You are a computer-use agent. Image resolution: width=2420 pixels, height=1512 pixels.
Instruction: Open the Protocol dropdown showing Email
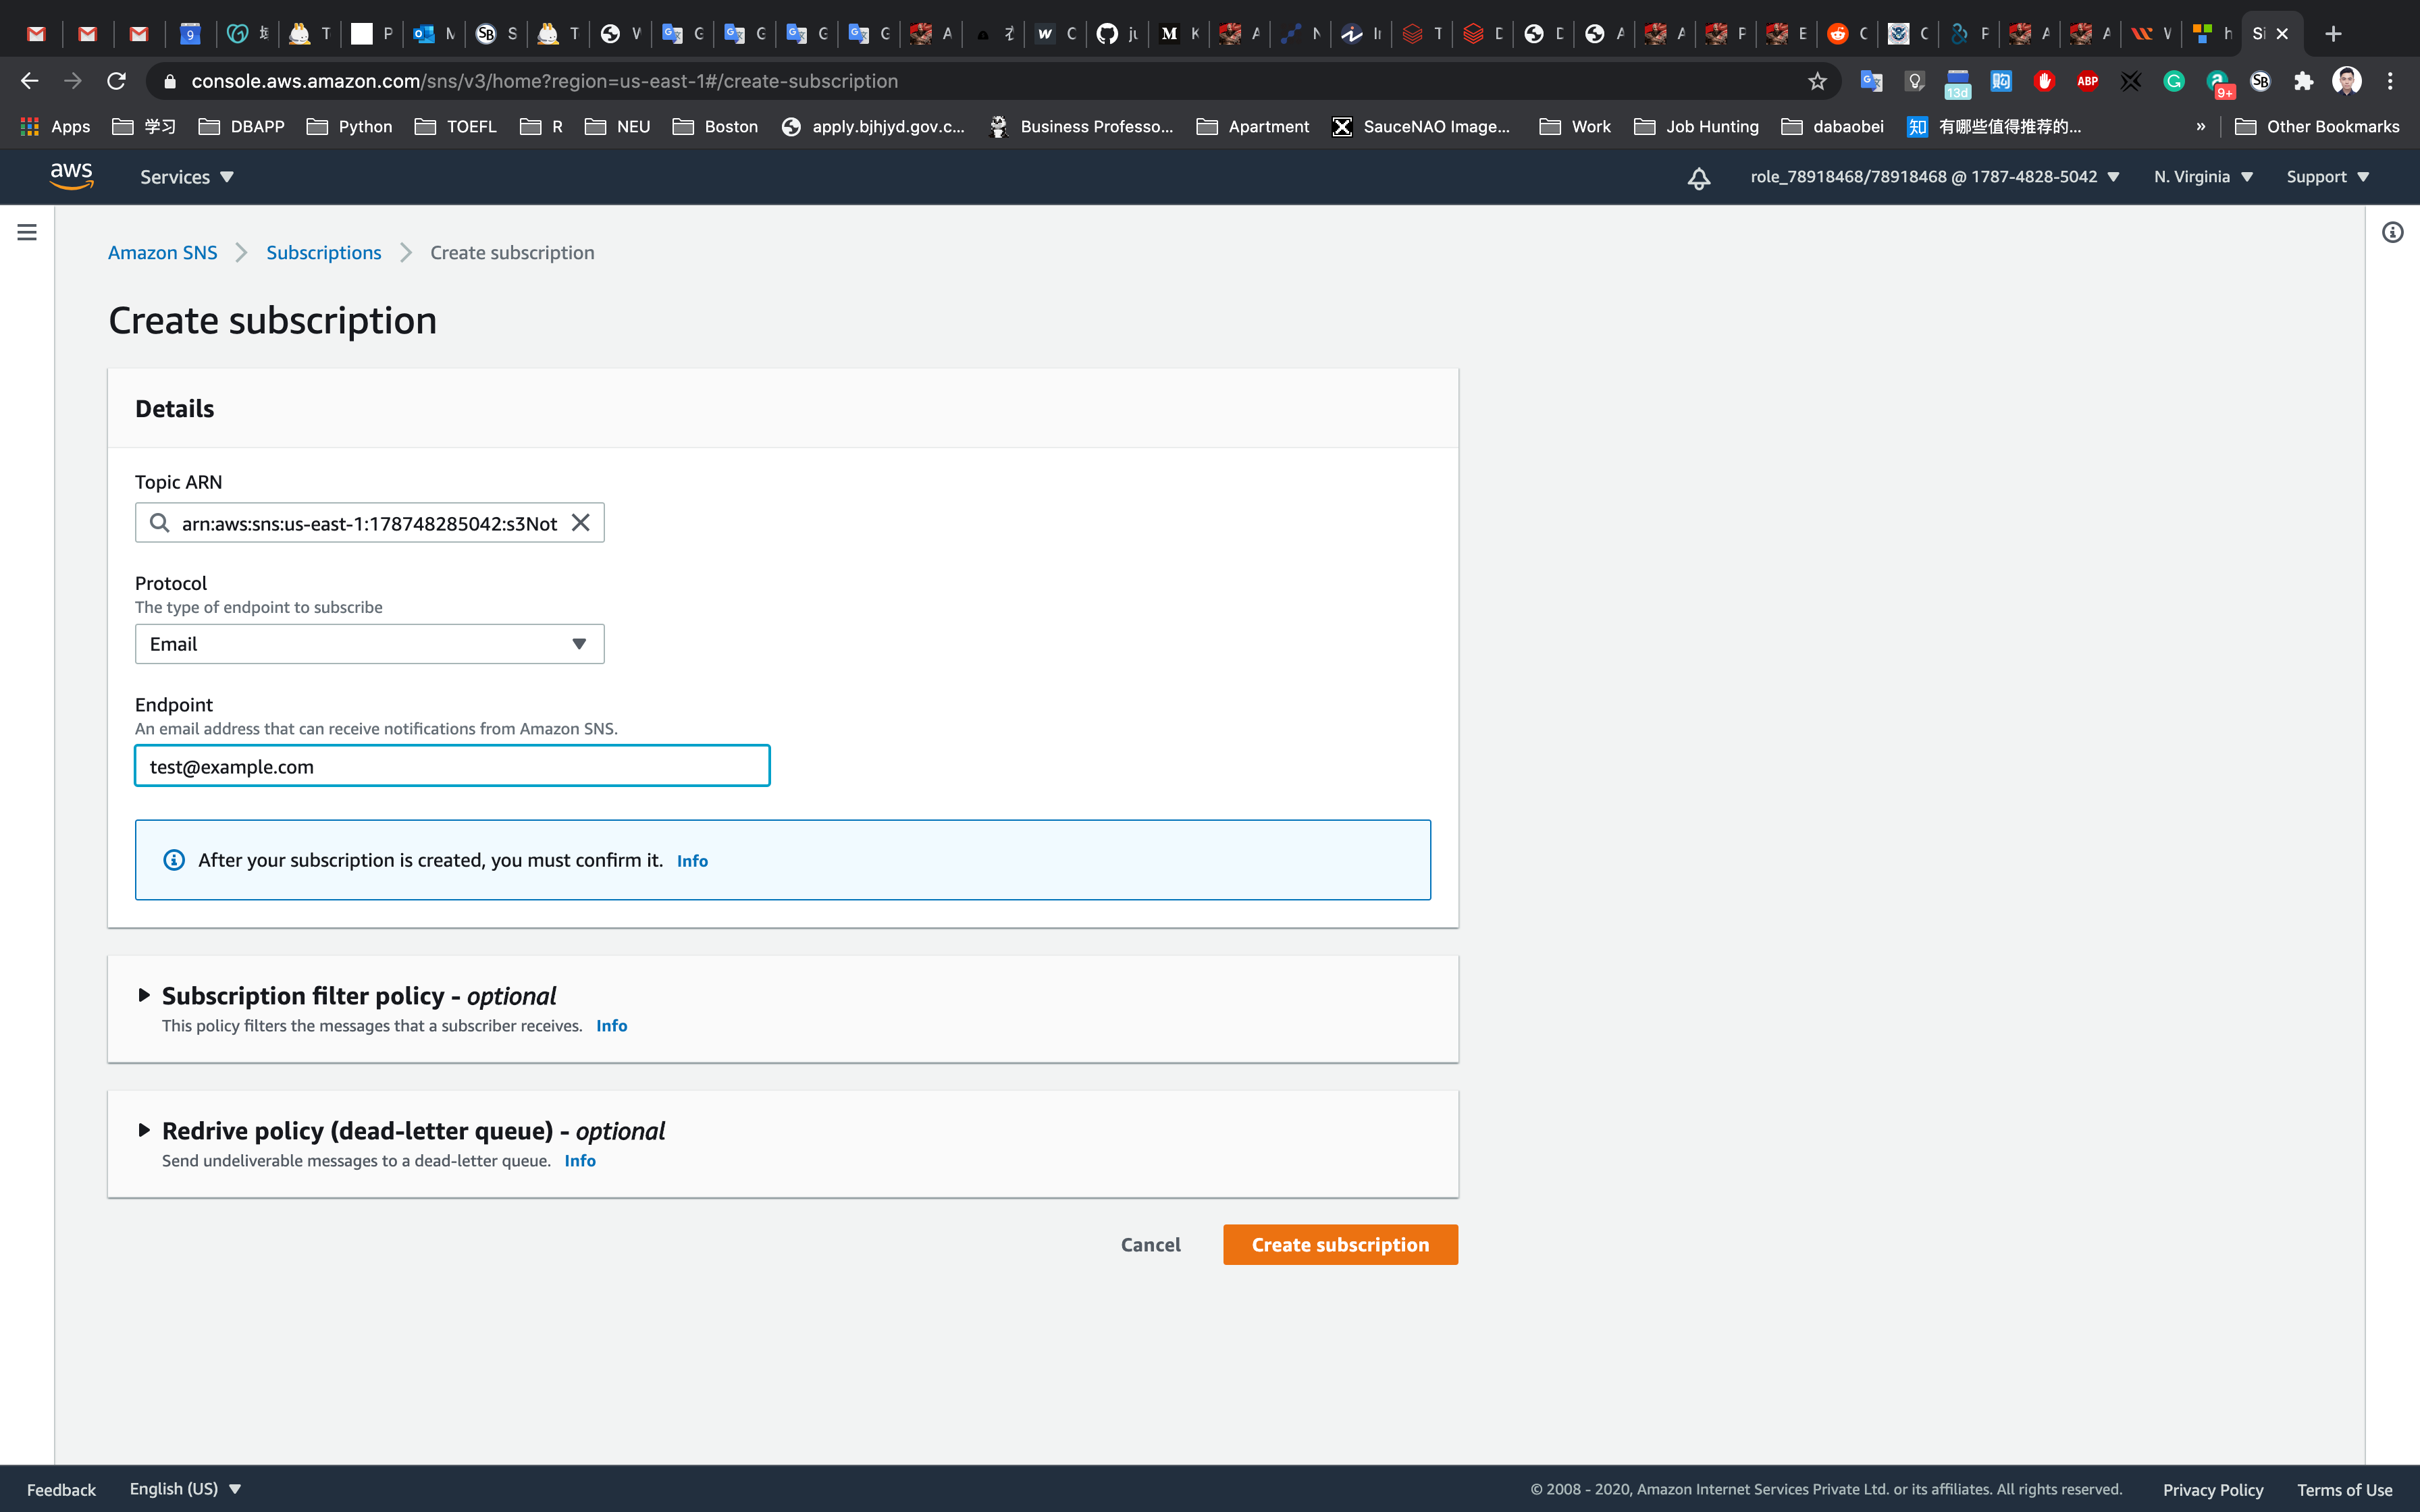369,644
